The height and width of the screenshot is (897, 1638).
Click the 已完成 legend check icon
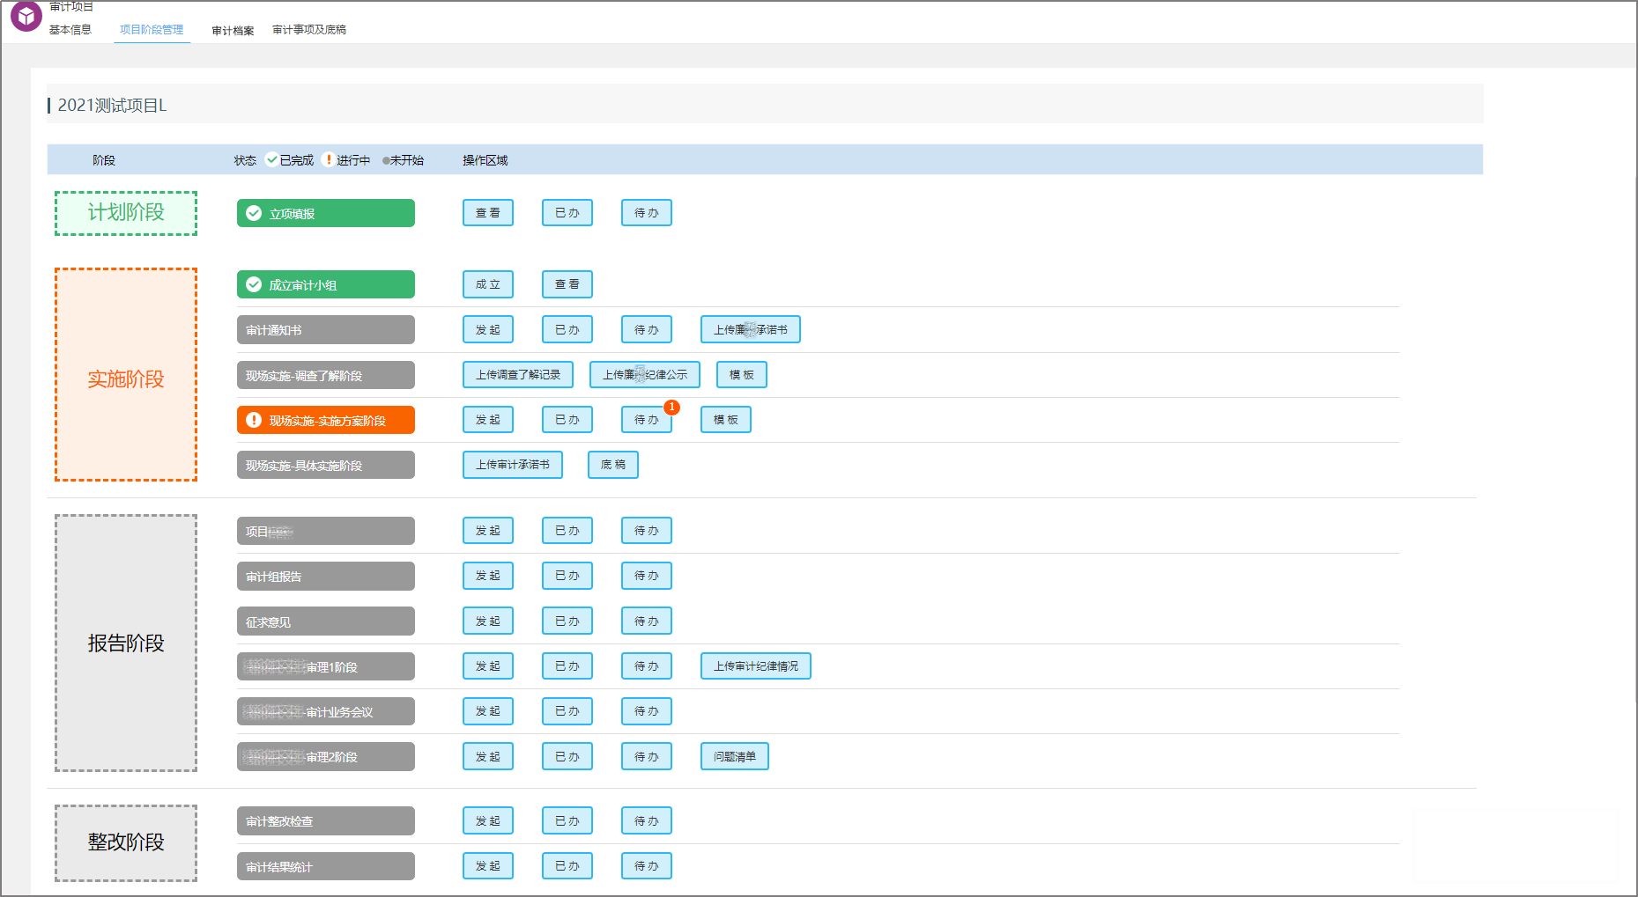click(x=271, y=159)
